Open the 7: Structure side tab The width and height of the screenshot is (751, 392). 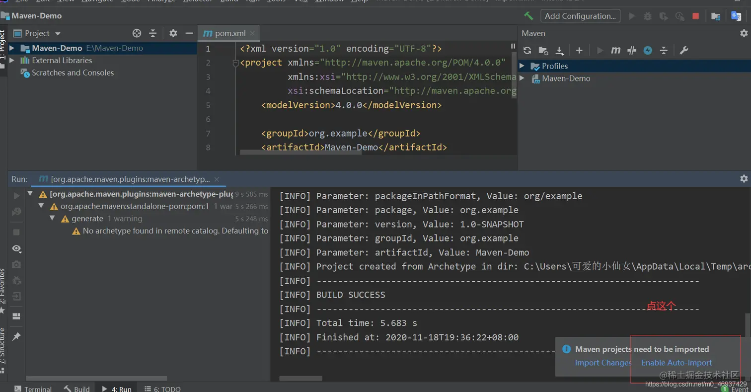point(3,352)
